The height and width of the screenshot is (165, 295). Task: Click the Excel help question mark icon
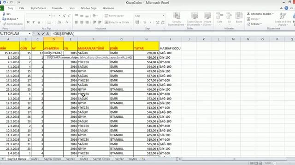click(286, 8)
